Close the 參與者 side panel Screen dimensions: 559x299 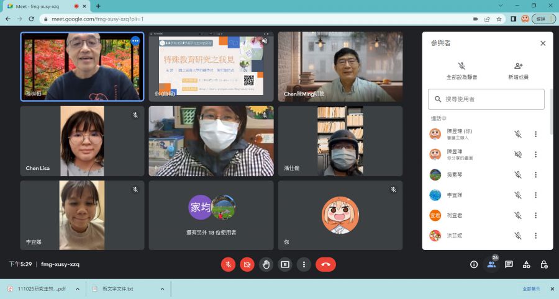(x=543, y=43)
